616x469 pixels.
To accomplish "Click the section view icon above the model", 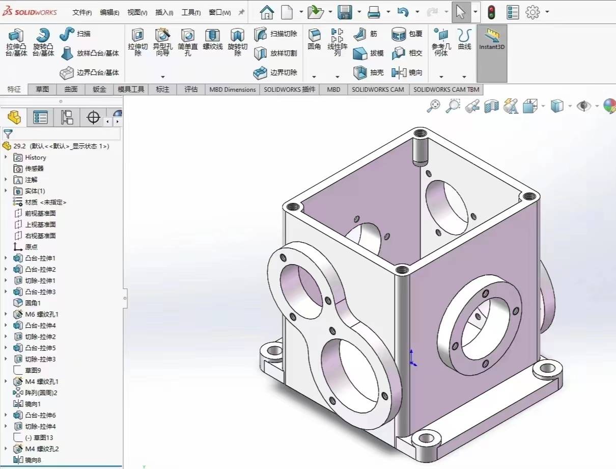I will (491, 106).
